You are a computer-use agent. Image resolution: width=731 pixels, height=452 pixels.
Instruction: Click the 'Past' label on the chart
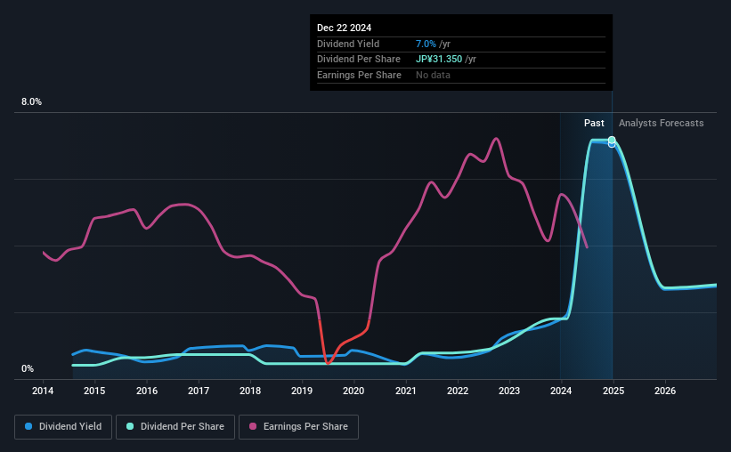(x=594, y=123)
